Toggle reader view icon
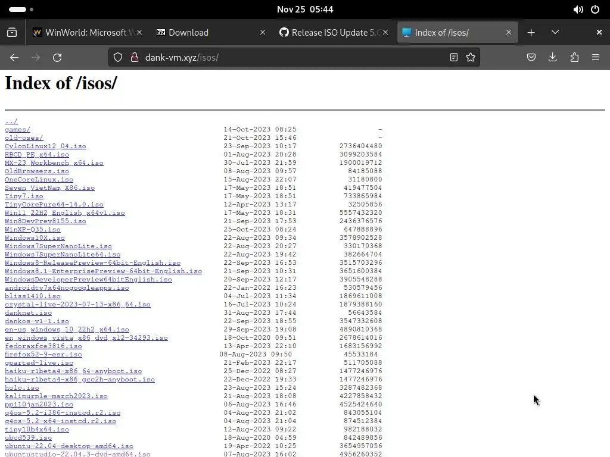The width and height of the screenshot is (610, 457). [x=453, y=58]
